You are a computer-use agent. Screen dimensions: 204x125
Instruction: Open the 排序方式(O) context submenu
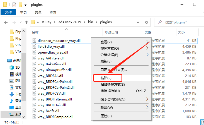[x=121, y=49]
